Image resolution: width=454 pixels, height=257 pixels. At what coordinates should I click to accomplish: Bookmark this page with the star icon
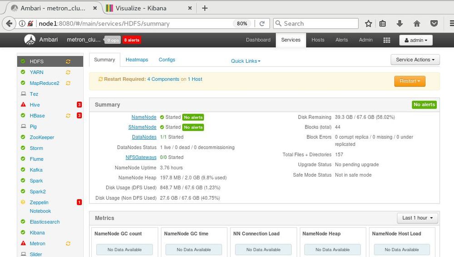[x=368, y=24]
